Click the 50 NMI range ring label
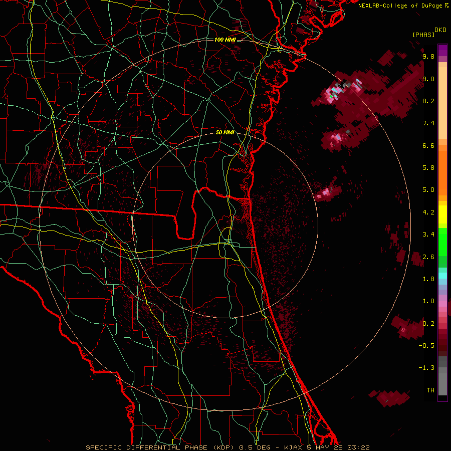This screenshot has height=451, width=451. coord(225,132)
